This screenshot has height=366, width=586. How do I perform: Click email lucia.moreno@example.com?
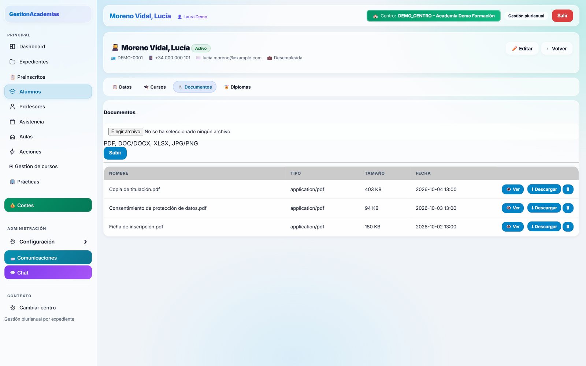[x=232, y=58]
